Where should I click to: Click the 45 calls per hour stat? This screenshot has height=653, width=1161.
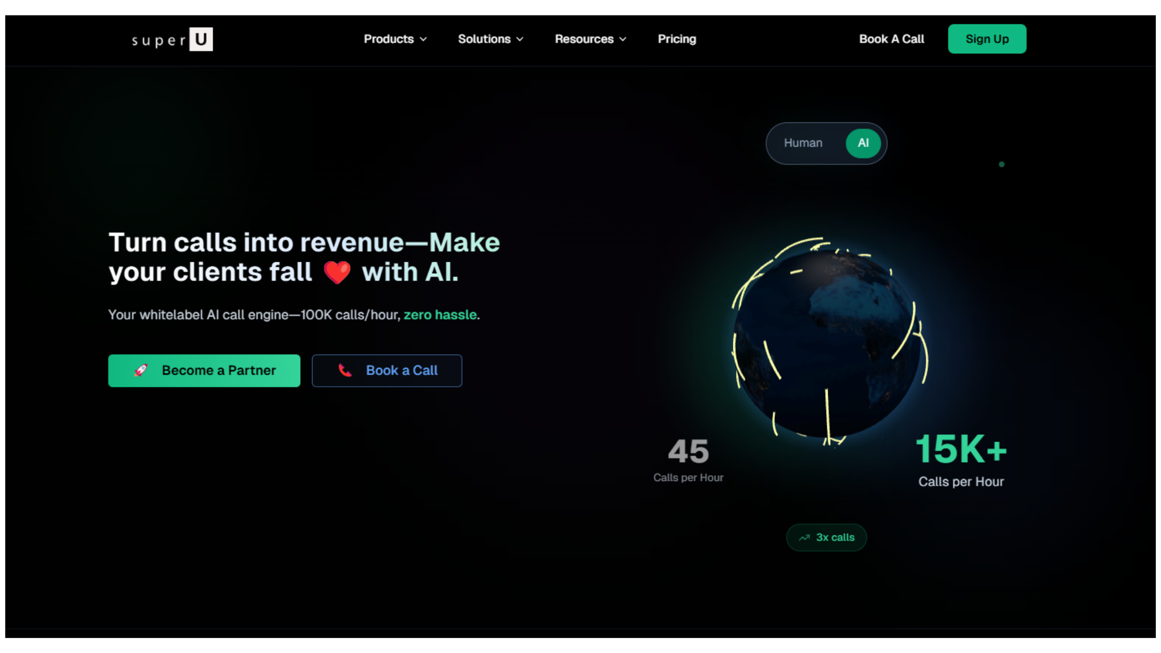click(688, 460)
